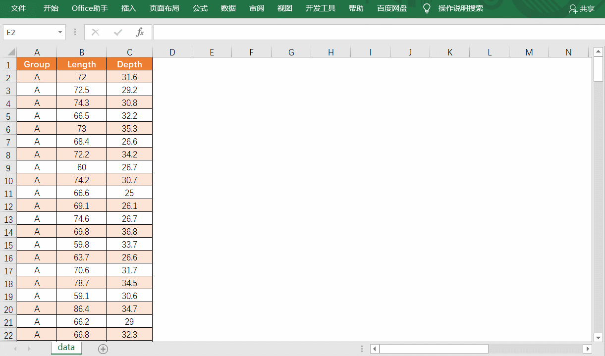Open the 数据 ribbon tab
The height and width of the screenshot is (356, 605).
[x=228, y=8]
